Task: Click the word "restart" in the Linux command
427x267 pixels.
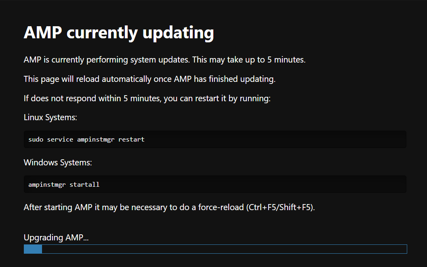Action: click(131, 140)
